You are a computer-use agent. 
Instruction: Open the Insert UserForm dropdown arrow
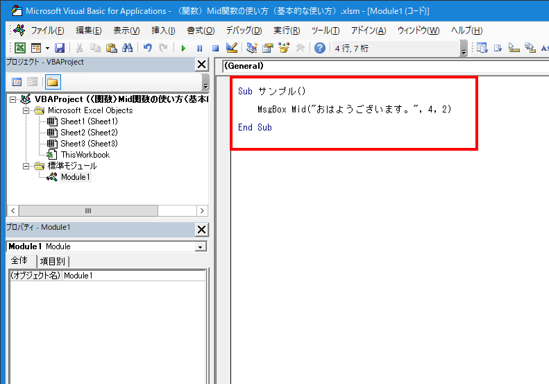pyautogui.click(x=47, y=48)
